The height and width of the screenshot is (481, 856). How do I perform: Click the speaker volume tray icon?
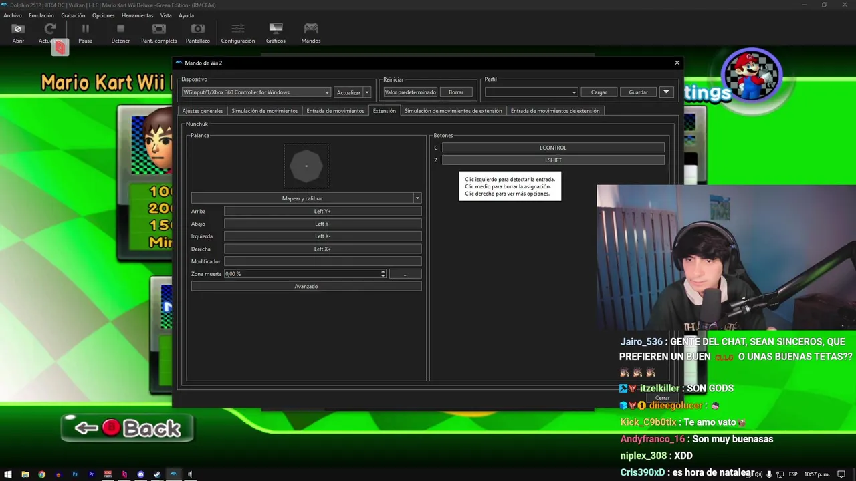758,474
